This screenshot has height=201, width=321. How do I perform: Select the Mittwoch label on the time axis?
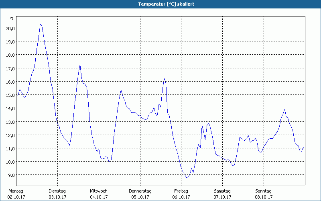[x=98, y=191]
